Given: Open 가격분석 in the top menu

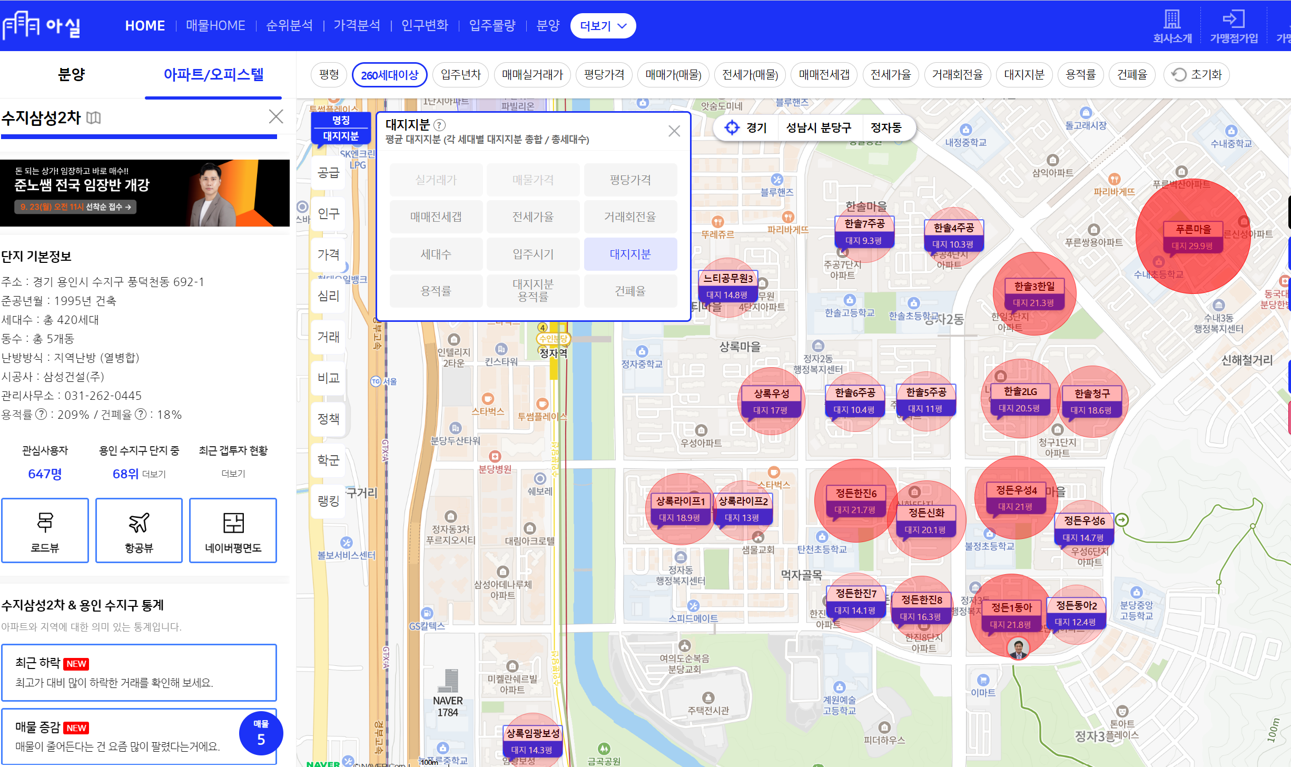Looking at the screenshot, I should tap(357, 26).
